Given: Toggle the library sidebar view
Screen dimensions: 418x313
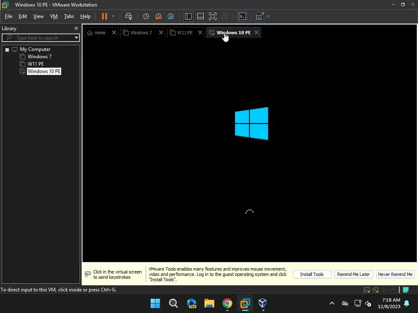Looking at the screenshot, I should [x=188, y=16].
